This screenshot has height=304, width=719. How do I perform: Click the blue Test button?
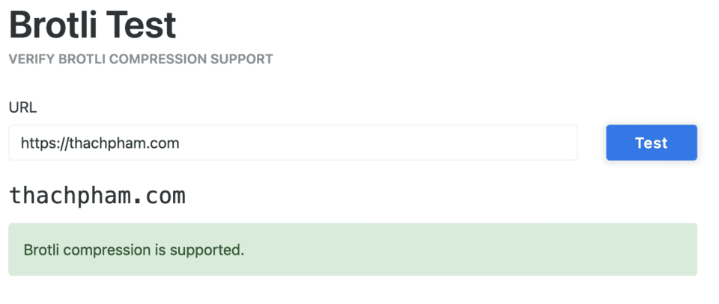tap(651, 143)
